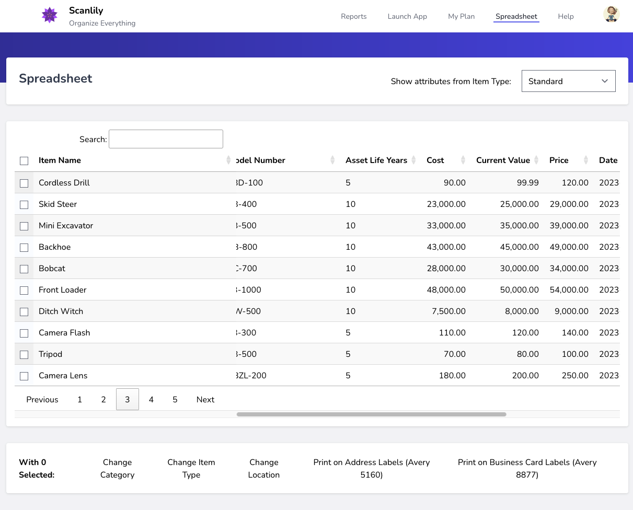633x510 pixels.
Task: Enable the Camera Lens row checkbox
Action: tap(24, 376)
